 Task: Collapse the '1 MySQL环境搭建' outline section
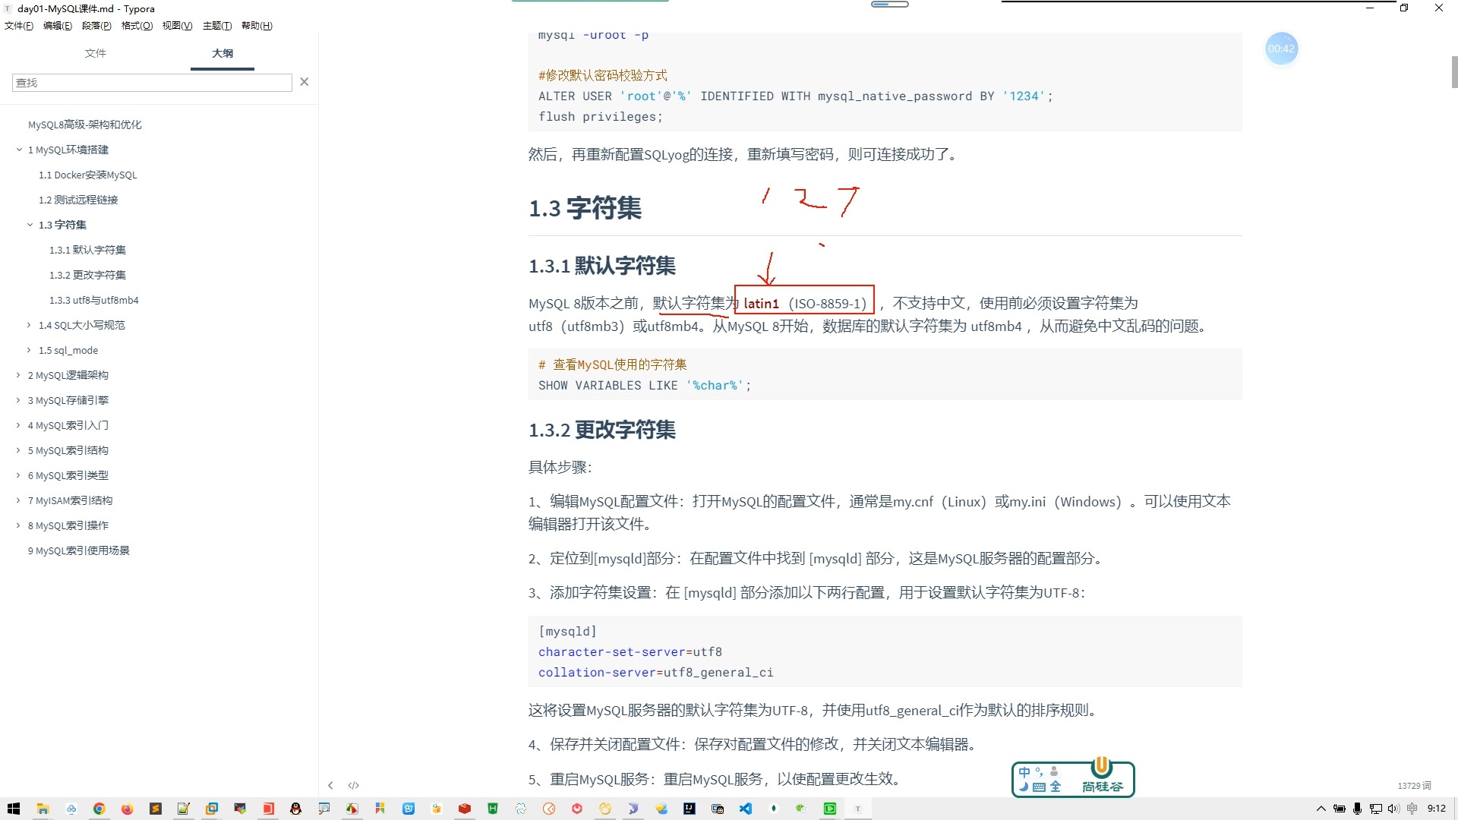pyautogui.click(x=19, y=150)
